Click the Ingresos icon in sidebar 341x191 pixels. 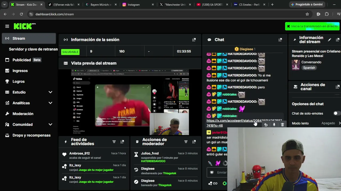tap(7, 71)
